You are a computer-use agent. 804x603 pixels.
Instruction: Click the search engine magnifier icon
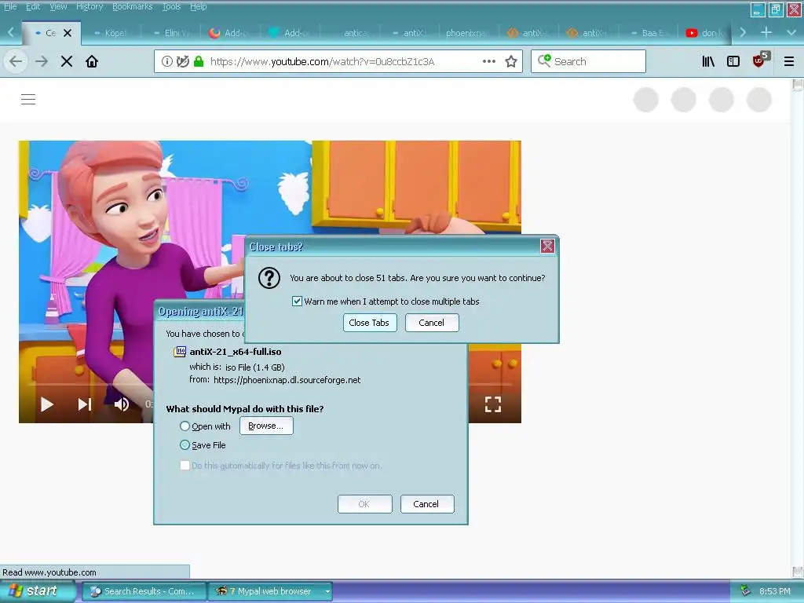pos(544,61)
